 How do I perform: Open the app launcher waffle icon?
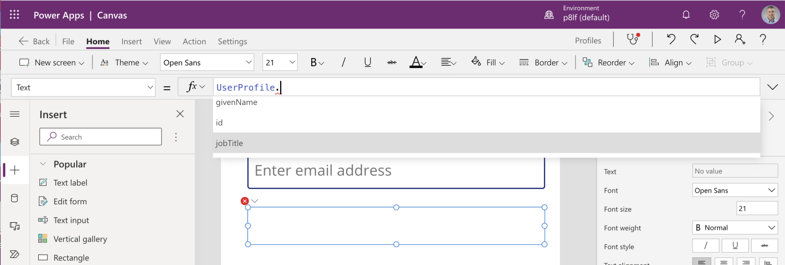coord(14,15)
